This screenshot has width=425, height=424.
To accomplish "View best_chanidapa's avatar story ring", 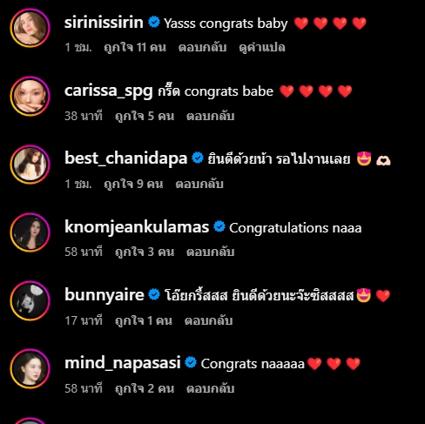I will (30, 165).
